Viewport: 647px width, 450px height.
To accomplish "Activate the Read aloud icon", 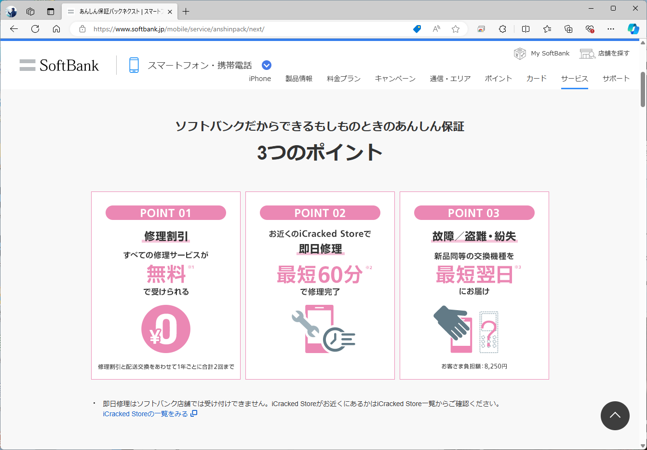I will (x=436, y=29).
